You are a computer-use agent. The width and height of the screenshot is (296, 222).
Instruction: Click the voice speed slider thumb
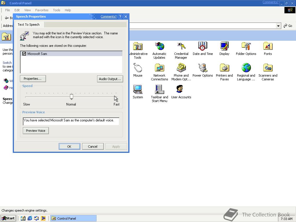[72, 97]
